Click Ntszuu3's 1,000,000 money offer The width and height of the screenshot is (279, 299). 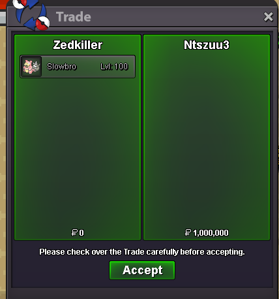(211, 233)
